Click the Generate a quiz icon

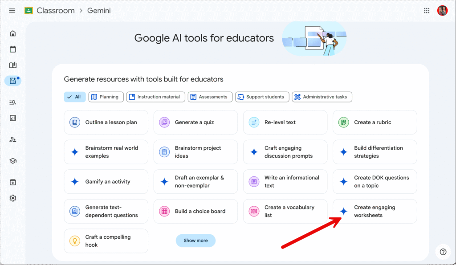(164, 122)
